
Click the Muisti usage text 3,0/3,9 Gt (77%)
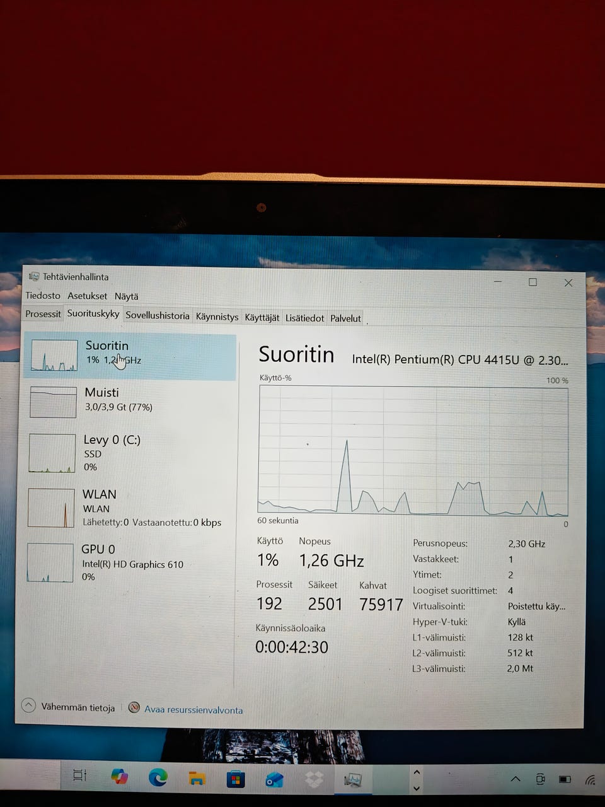118,407
